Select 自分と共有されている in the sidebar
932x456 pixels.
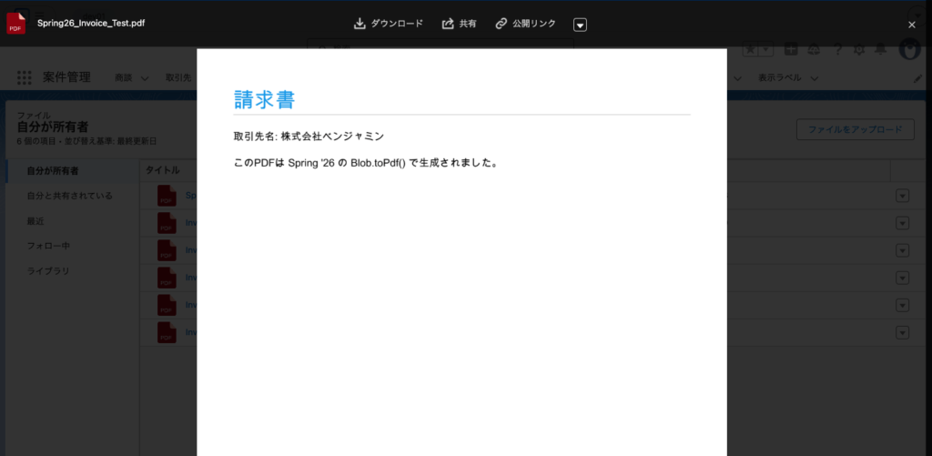coord(69,196)
